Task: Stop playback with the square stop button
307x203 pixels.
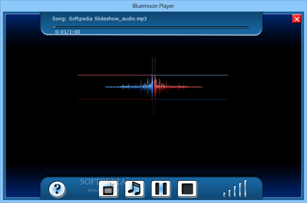Action: pos(187,189)
